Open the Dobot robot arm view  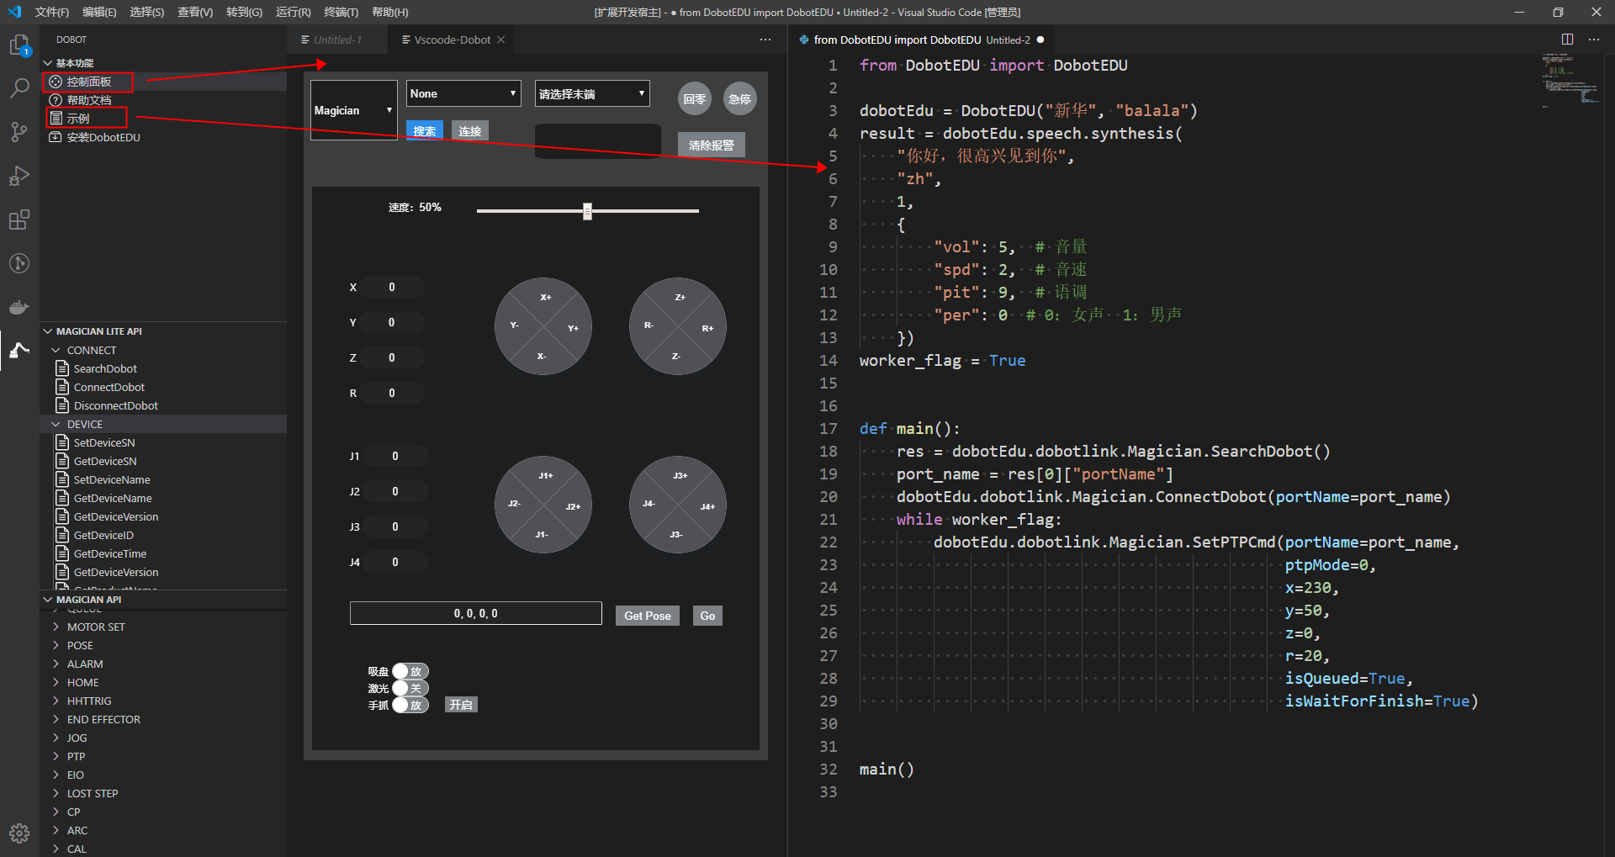point(19,350)
